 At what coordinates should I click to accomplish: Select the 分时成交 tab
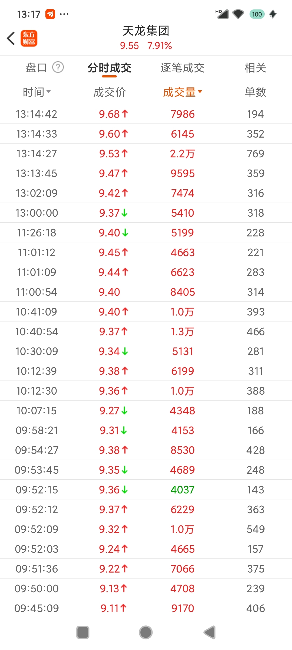(109, 68)
